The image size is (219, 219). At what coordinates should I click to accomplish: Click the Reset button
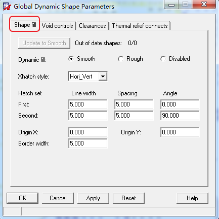pos(128,198)
